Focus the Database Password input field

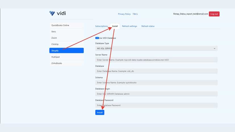156,105
